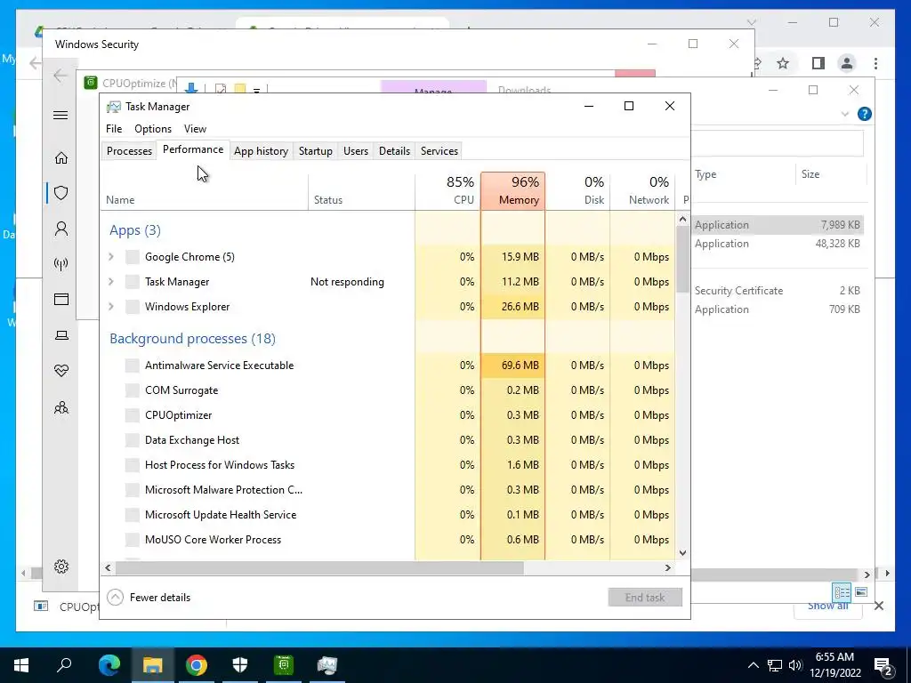Click Windows Security back arrow

coord(60,76)
